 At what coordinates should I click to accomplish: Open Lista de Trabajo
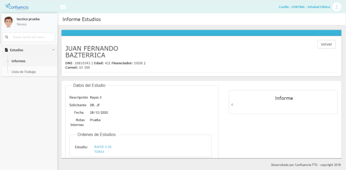click(x=24, y=72)
